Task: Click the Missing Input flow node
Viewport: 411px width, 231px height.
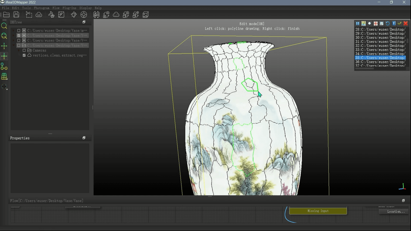Action: (x=318, y=211)
